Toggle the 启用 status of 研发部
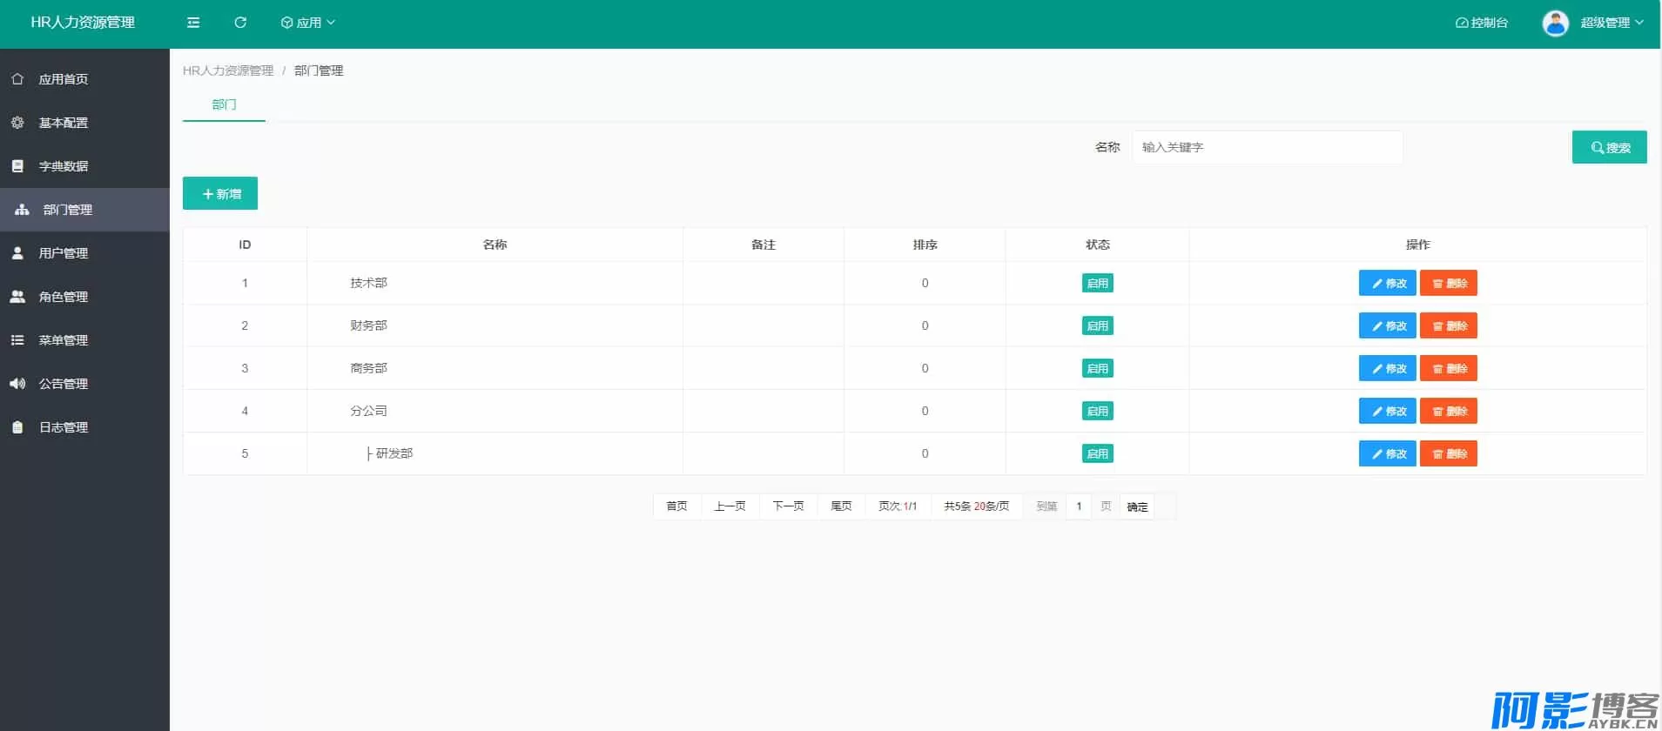This screenshot has width=1662, height=731. pos(1097,454)
